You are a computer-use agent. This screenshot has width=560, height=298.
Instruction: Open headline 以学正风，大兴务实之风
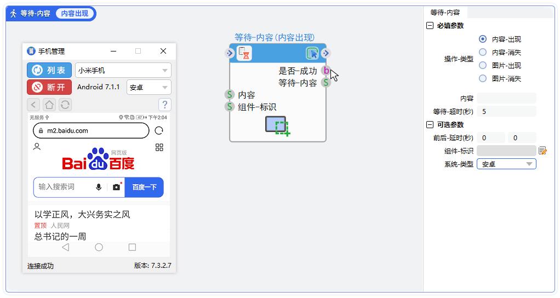coord(82,215)
